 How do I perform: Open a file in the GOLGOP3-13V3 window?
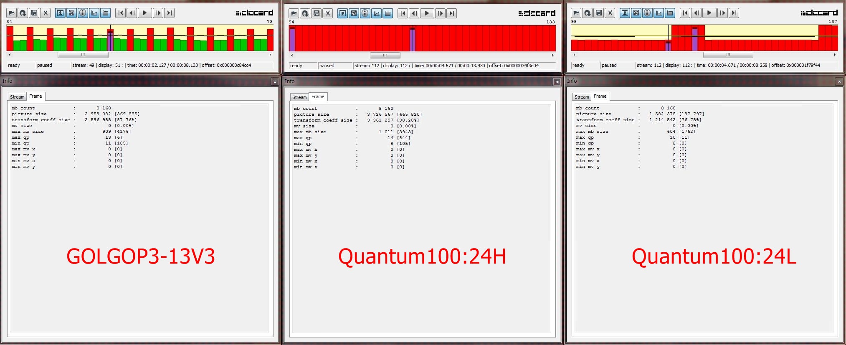[x=12, y=13]
